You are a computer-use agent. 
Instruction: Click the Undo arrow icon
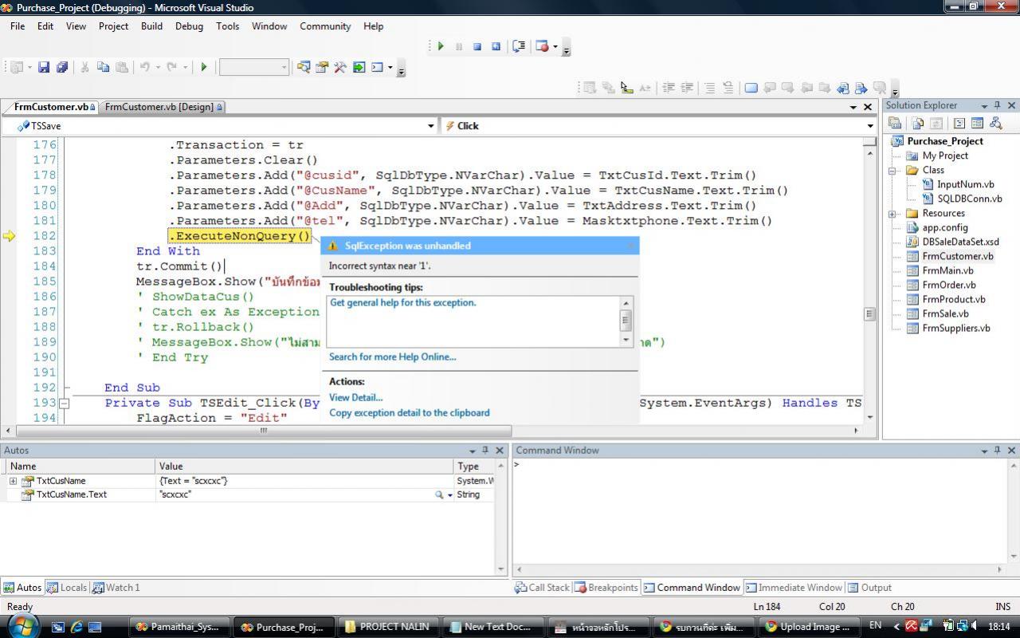pos(145,68)
